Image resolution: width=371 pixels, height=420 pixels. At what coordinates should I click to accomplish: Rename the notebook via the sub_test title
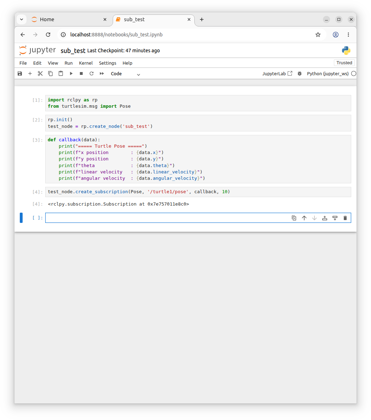pos(73,51)
